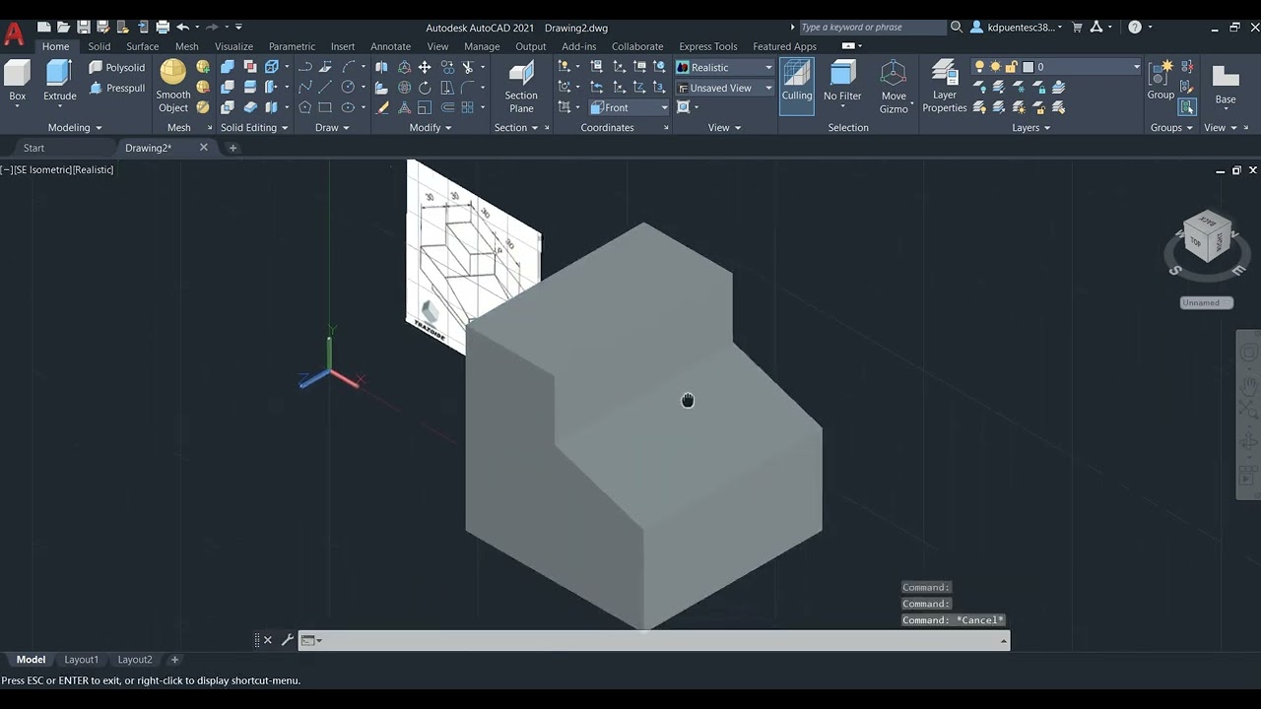Toggle the layer freeze sun icon
Screen dimensions: 1261x709
click(995, 67)
